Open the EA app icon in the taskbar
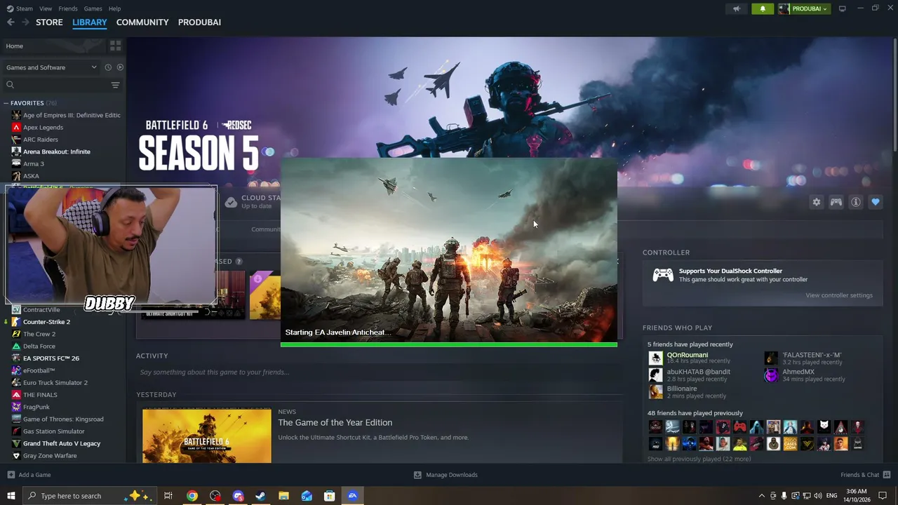Image resolution: width=898 pixels, height=505 pixels. [x=352, y=496]
